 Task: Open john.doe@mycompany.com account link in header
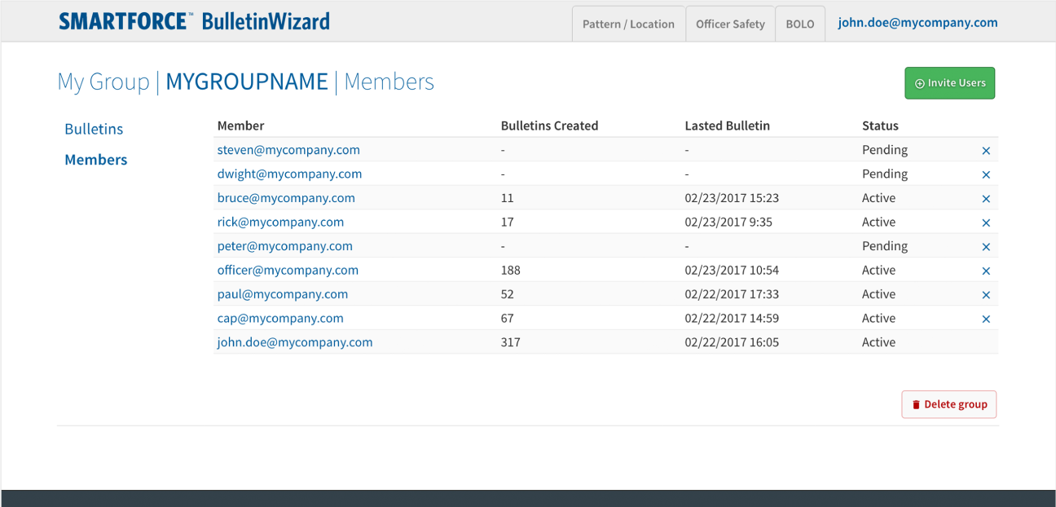click(917, 23)
